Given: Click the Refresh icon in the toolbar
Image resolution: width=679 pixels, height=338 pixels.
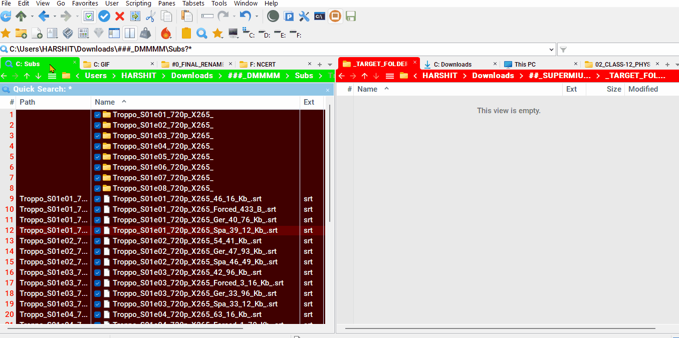Looking at the screenshot, I should pos(6,17).
